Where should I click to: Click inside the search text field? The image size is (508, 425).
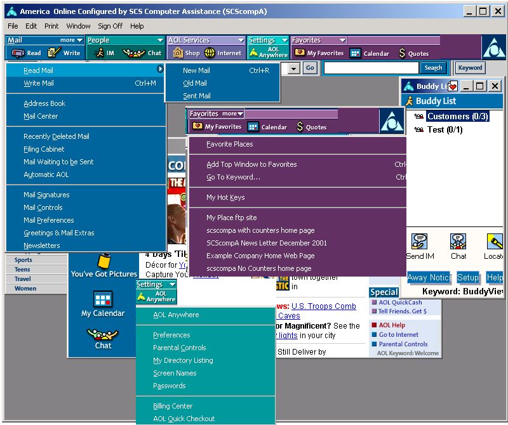[x=371, y=68]
